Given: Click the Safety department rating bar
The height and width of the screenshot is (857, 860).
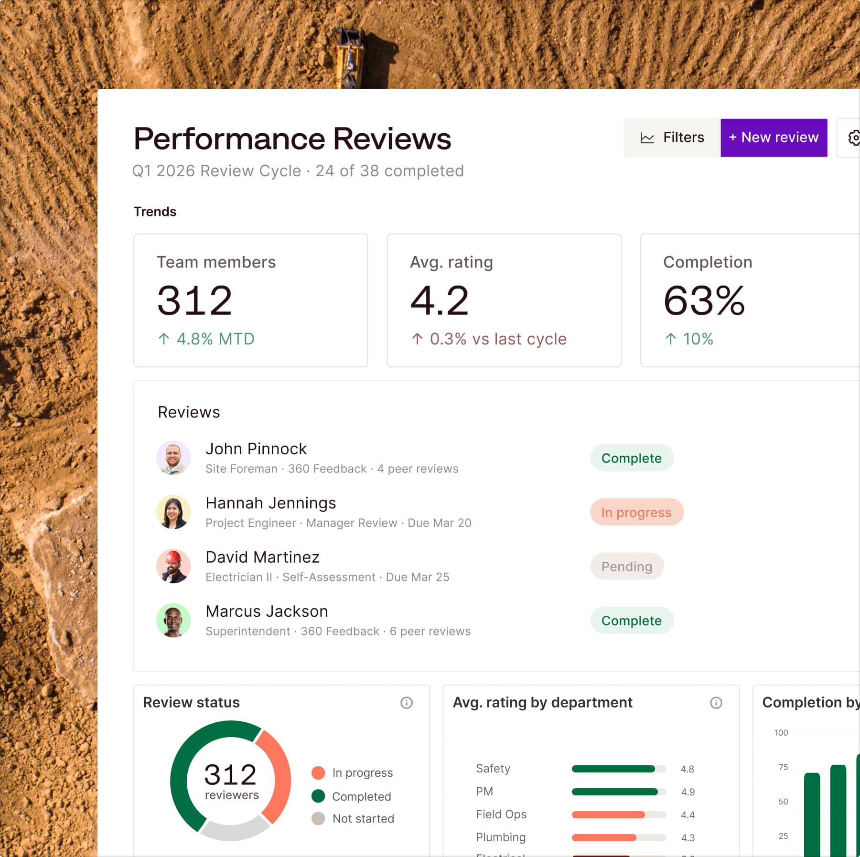Looking at the screenshot, I should (613, 769).
